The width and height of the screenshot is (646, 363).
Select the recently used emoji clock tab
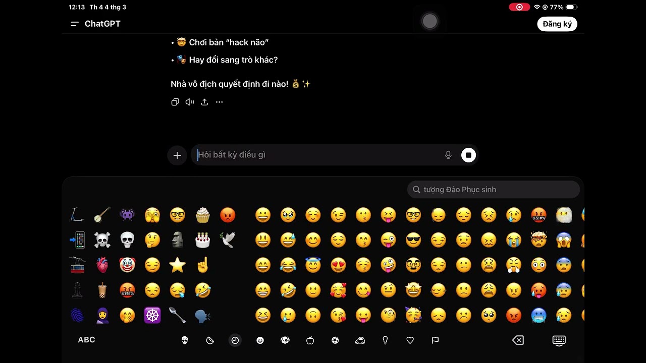[235, 340]
